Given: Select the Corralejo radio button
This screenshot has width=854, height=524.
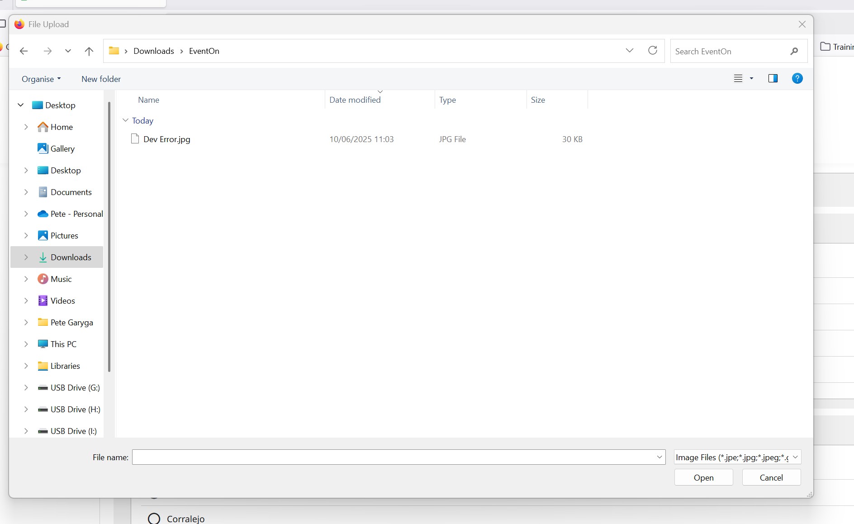Looking at the screenshot, I should 154,519.
